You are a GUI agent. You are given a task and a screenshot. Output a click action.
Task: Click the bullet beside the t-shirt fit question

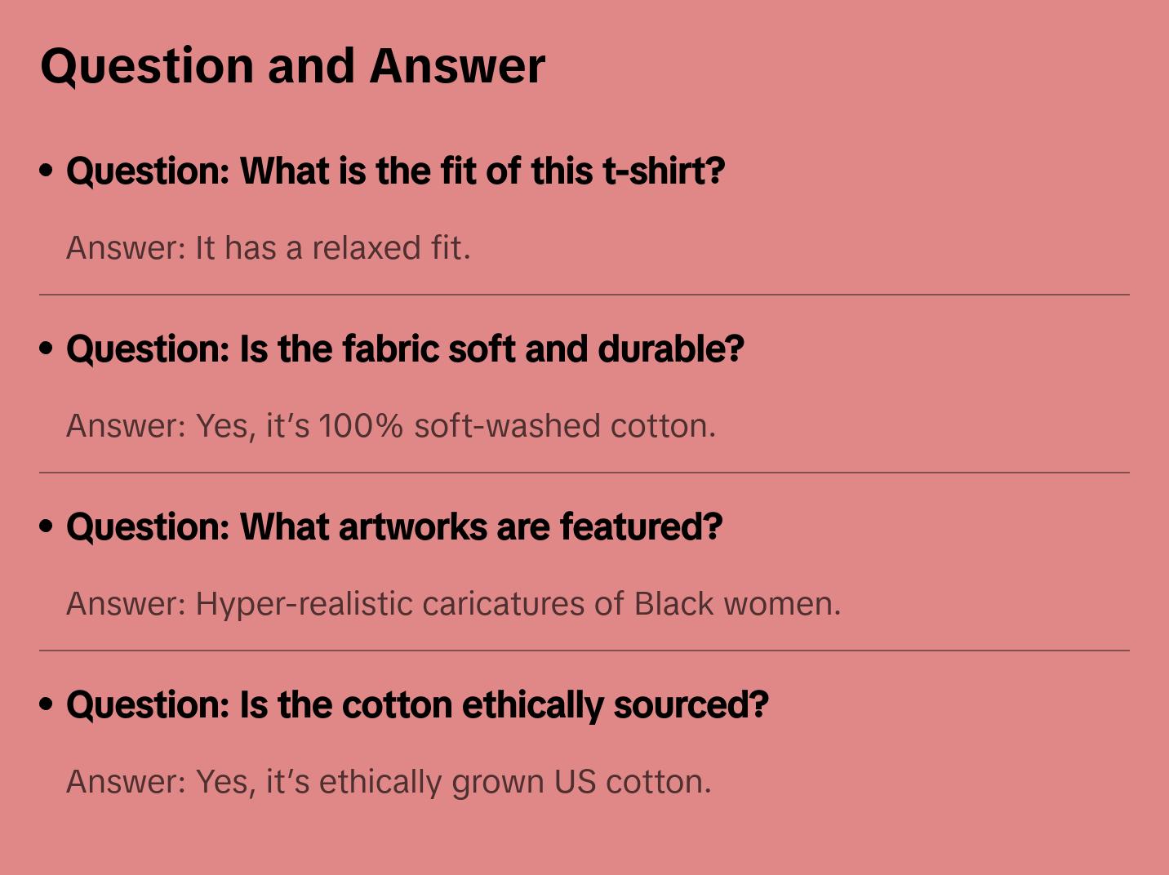(x=47, y=171)
